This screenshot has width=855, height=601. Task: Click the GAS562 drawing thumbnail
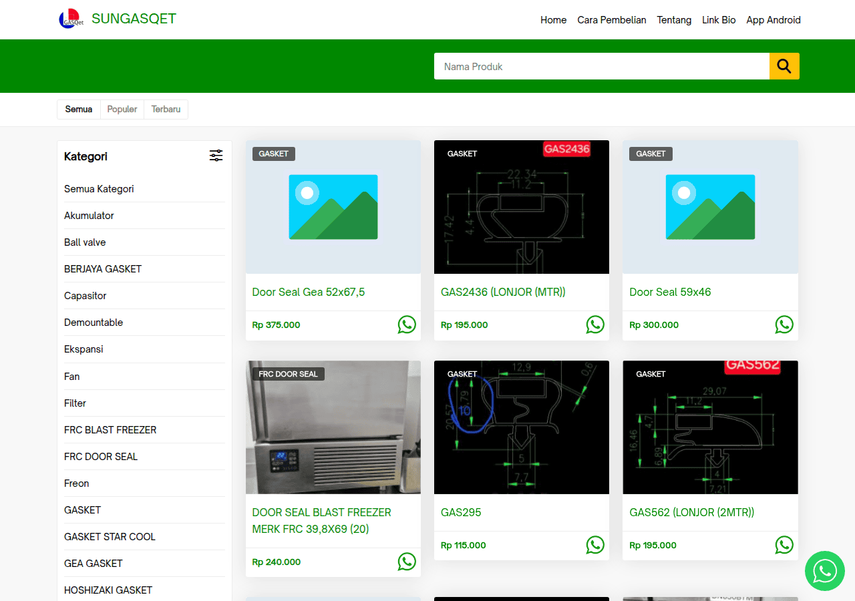point(710,427)
